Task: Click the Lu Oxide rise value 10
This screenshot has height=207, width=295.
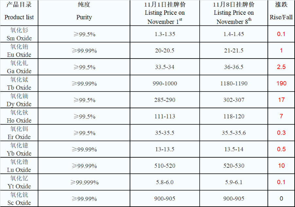Action: click(281, 165)
